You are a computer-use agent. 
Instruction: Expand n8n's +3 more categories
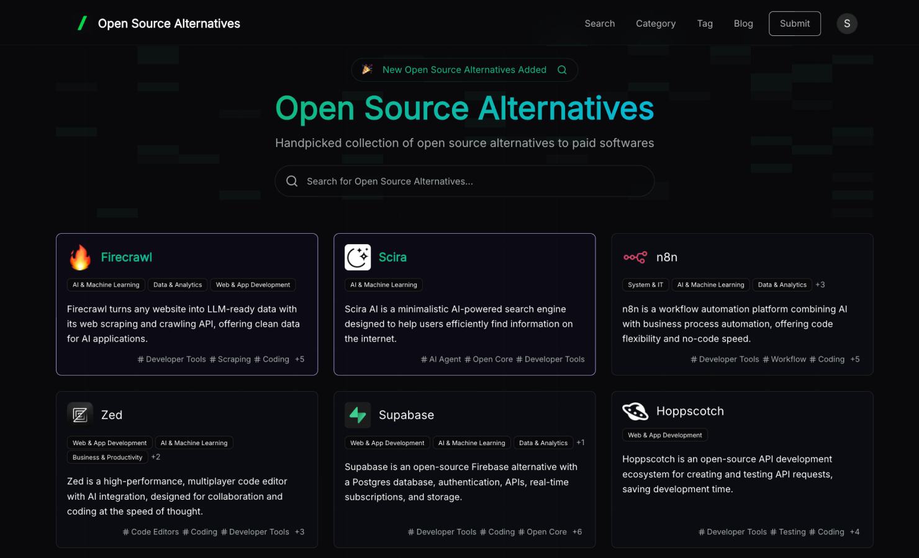click(x=820, y=285)
